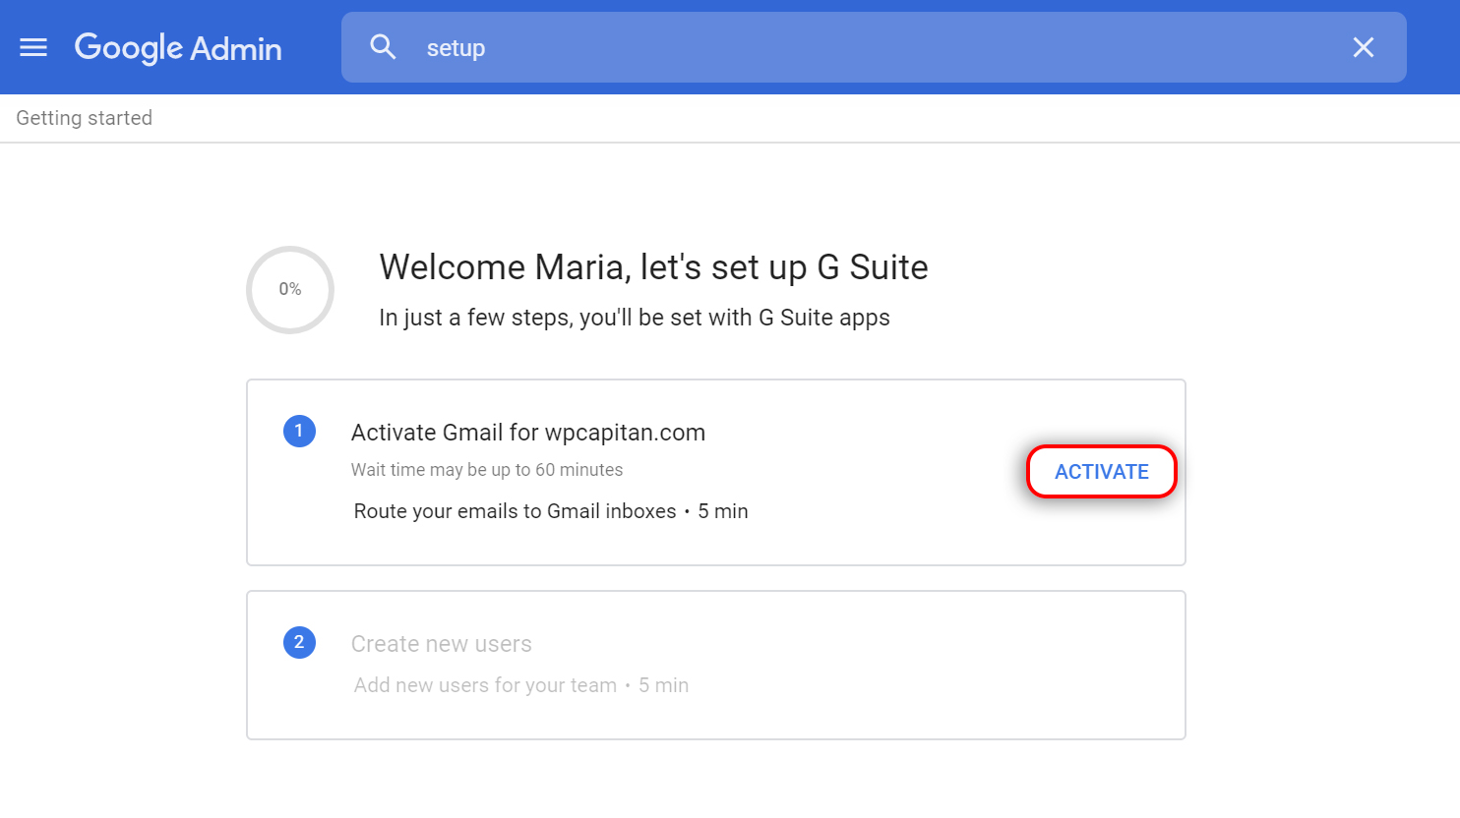1460x818 pixels.
Task: Focus the search field containing 'setup'
Action: coord(874,47)
